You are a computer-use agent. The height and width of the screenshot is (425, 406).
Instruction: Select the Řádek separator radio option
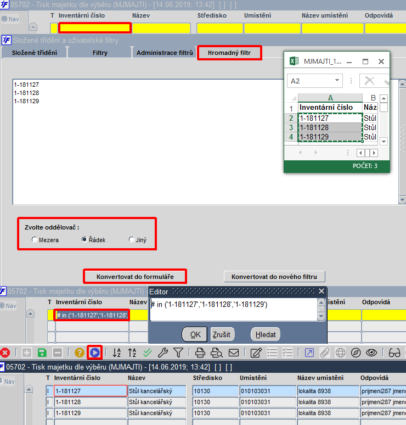coord(84,239)
